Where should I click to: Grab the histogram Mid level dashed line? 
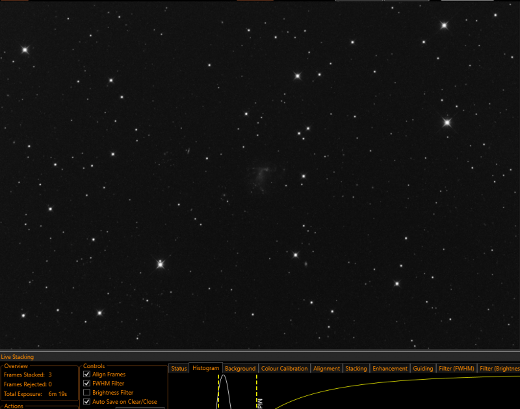pyautogui.click(x=256, y=391)
